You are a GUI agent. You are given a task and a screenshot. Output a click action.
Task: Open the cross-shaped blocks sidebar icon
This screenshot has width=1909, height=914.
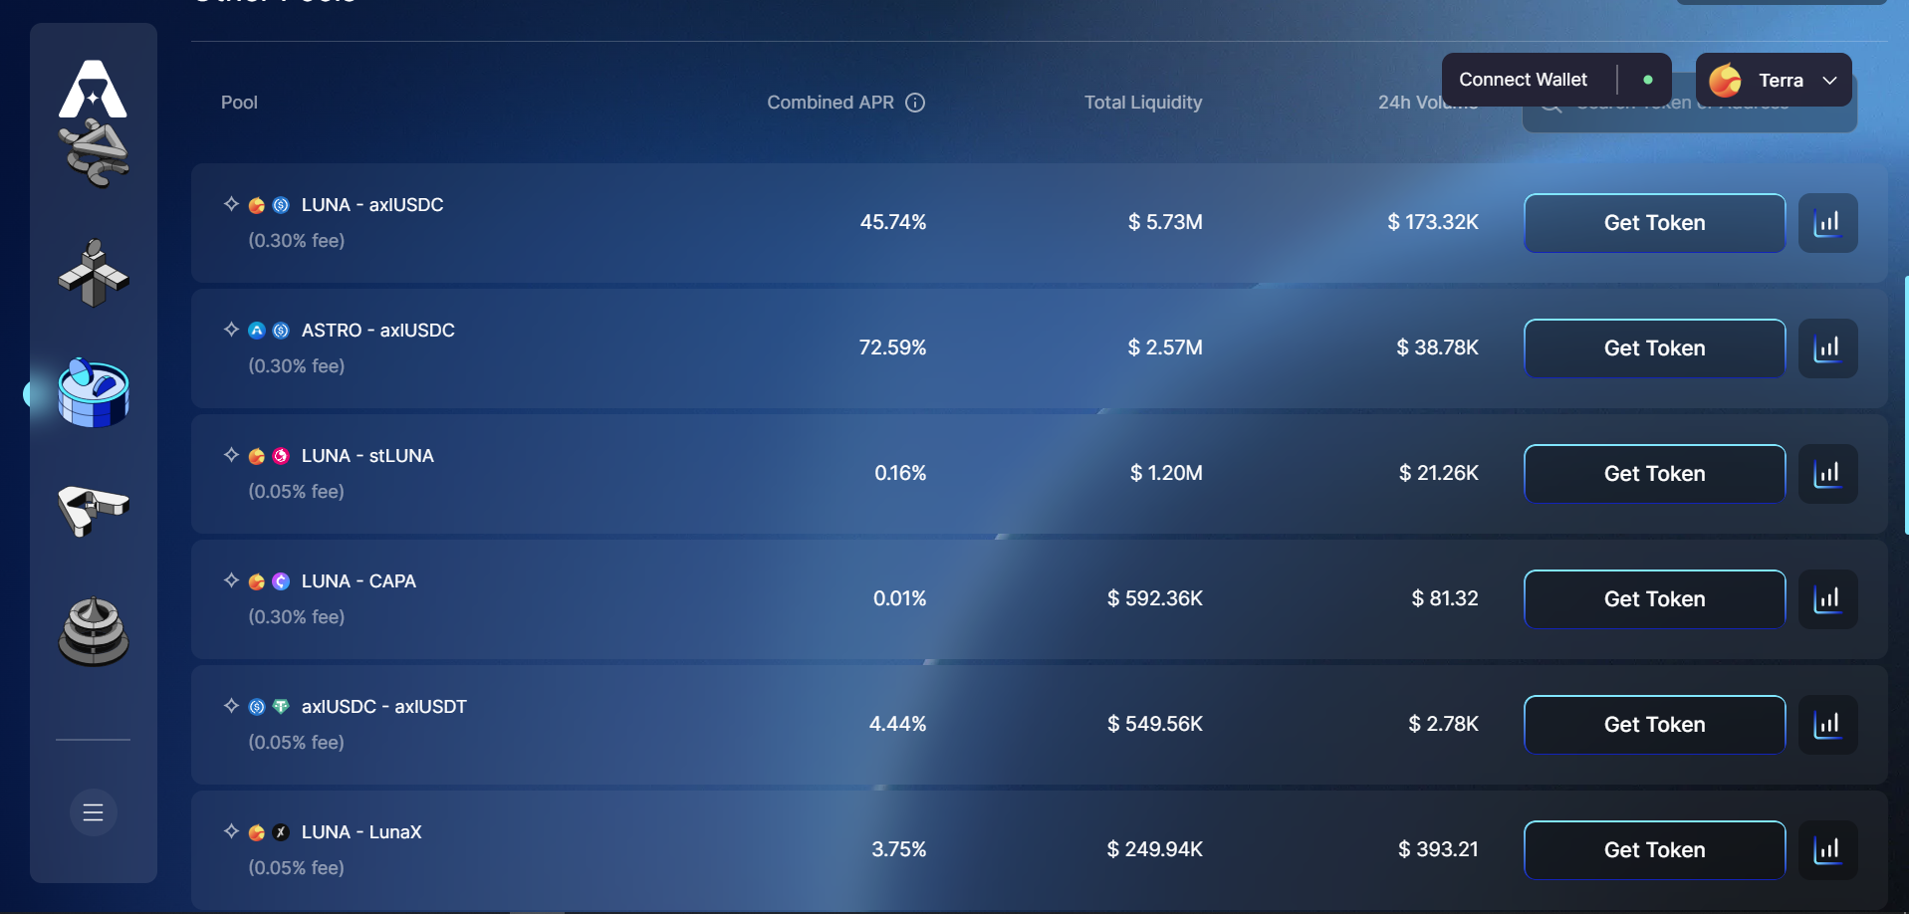coord(94,273)
